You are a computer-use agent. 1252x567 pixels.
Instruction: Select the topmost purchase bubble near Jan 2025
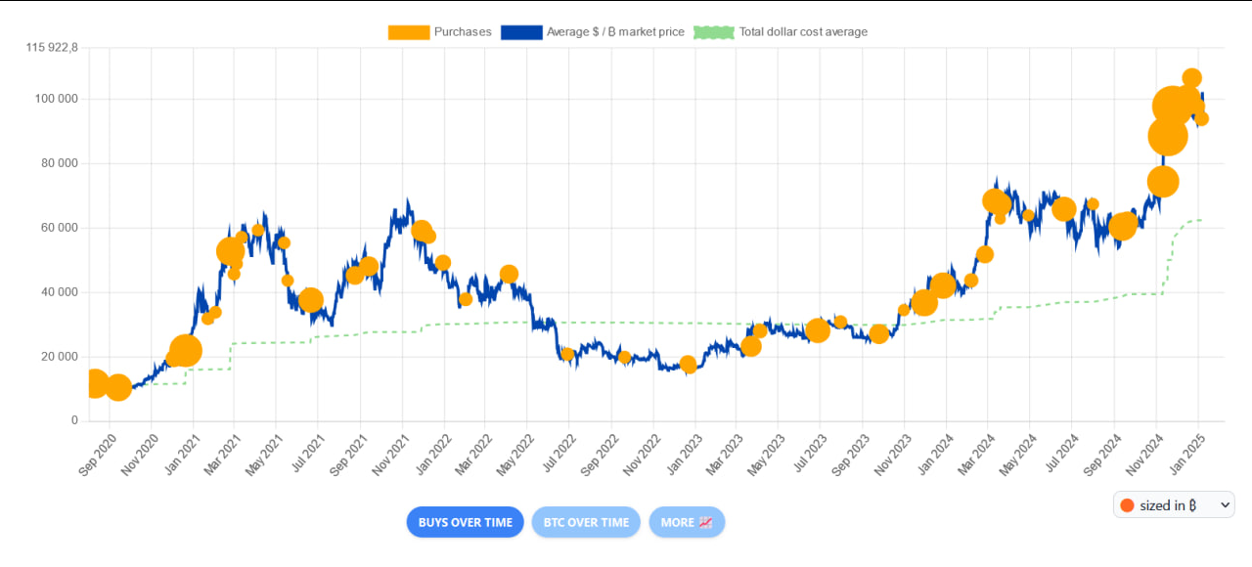click(x=1191, y=78)
